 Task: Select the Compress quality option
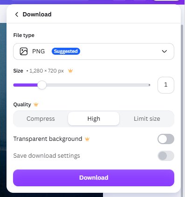point(41,119)
